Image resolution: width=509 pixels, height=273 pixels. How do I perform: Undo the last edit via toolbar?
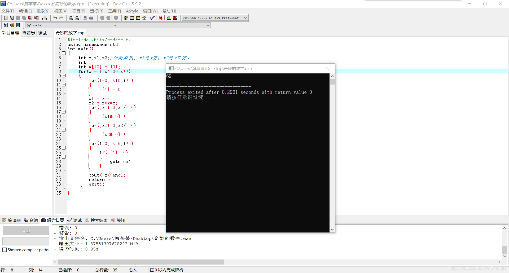(x=55, y=18)
